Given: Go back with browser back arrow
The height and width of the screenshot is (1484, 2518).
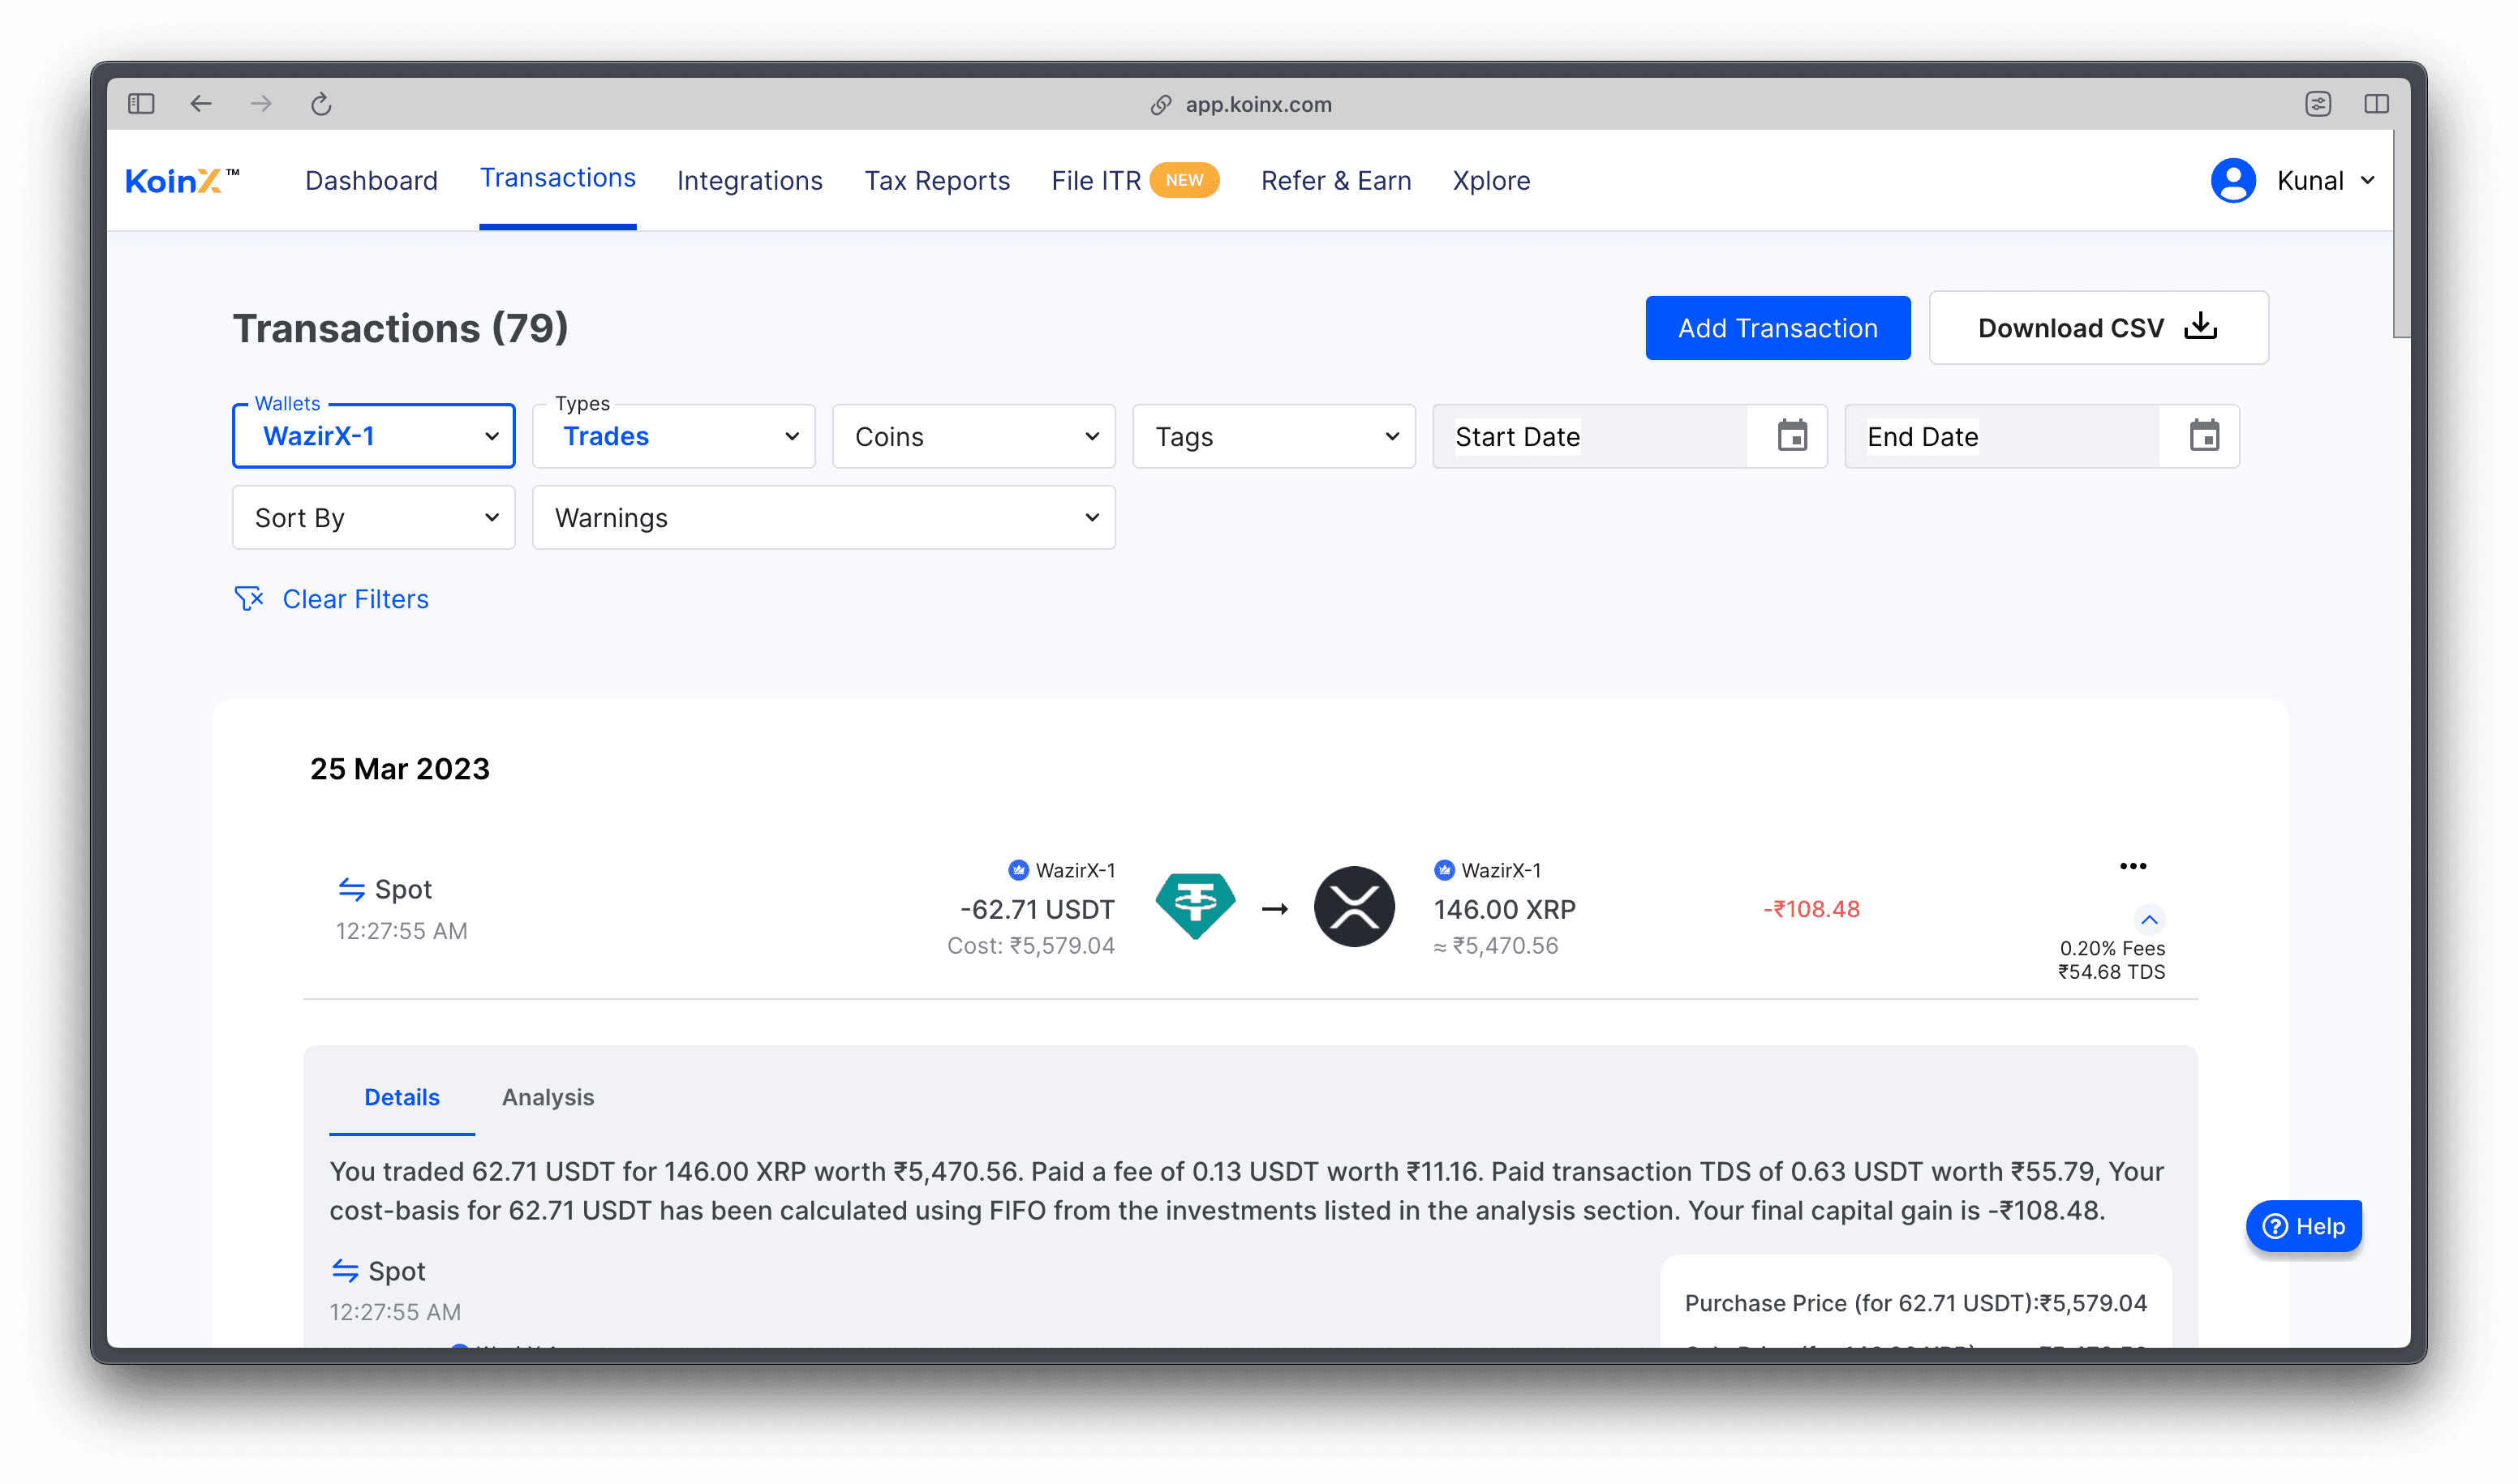Looking at the screenshot, I should tap(201, 104).
